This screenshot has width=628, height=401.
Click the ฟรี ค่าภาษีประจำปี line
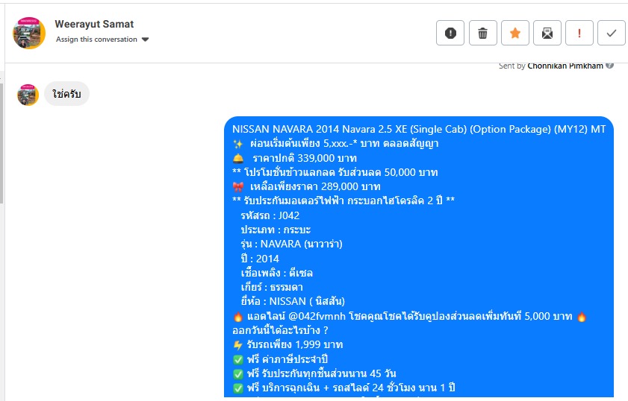280,359
